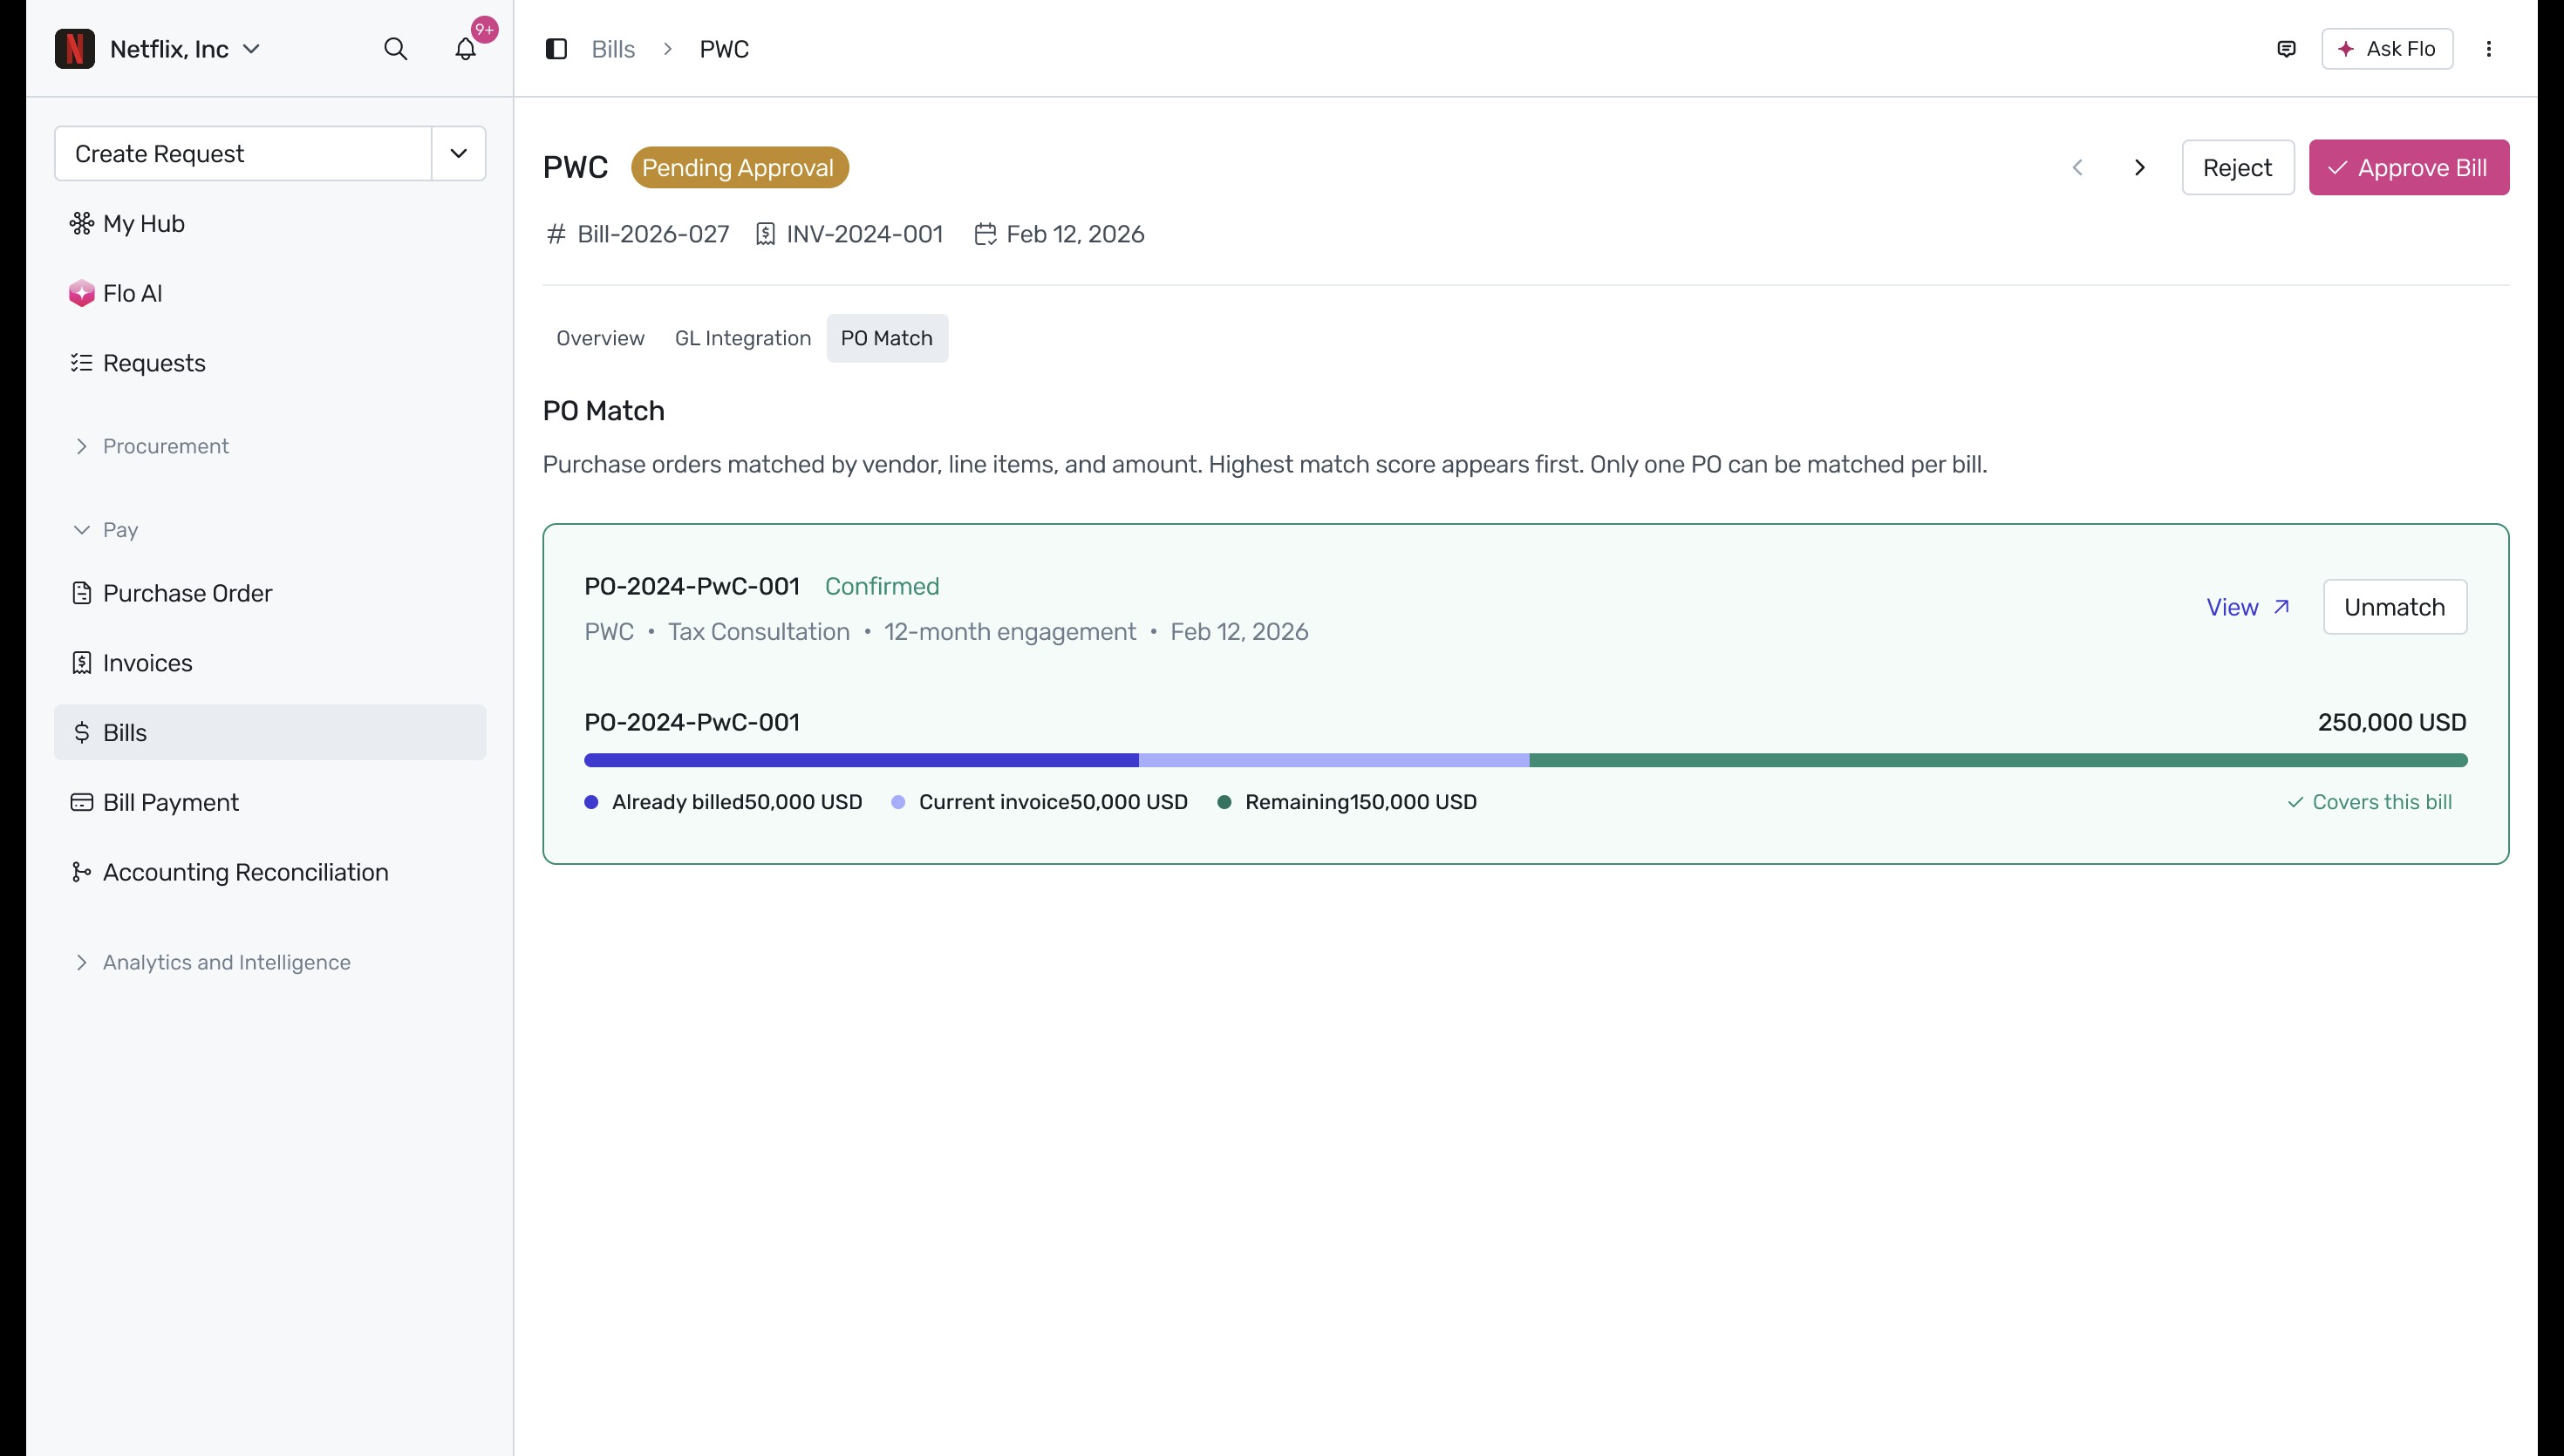
Task: Click the Reject button
Action: 2237,168
